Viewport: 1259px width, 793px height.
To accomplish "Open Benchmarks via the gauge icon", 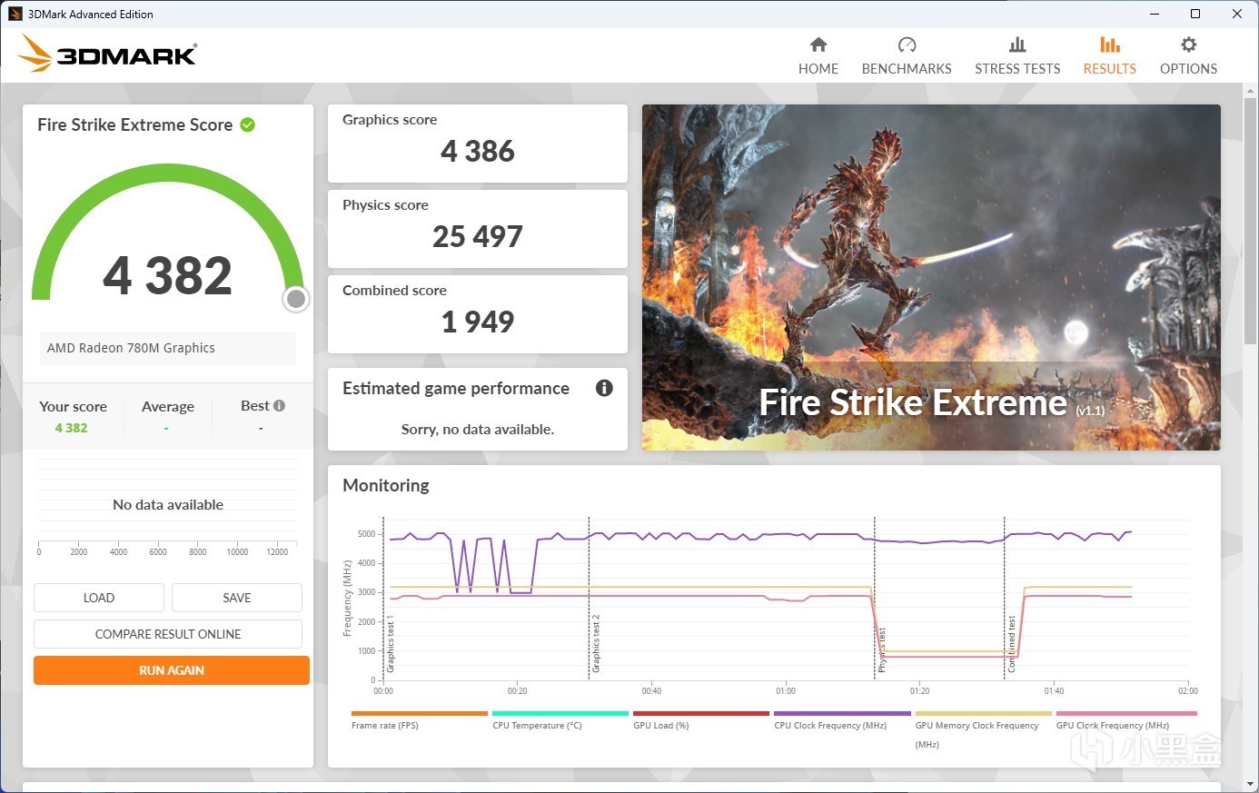I will tap(907, 45).
